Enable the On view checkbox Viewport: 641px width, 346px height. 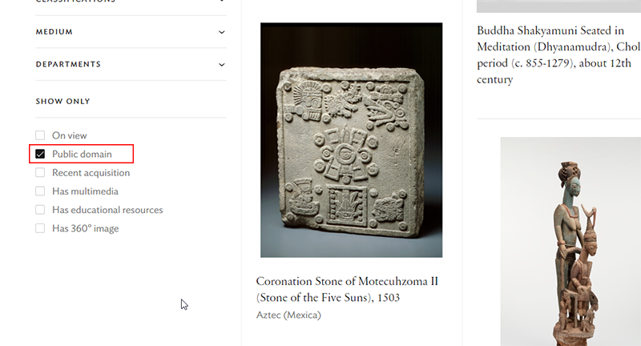click(x=40, y=135)
